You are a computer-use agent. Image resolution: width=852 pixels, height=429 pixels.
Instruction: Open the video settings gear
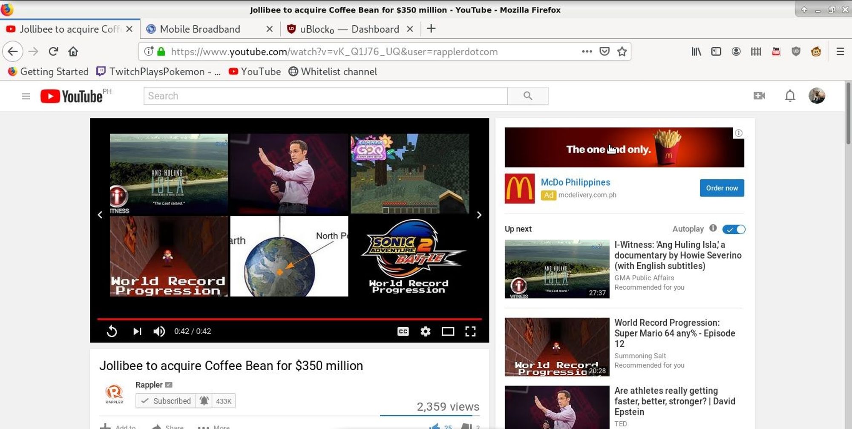[425, 331]
